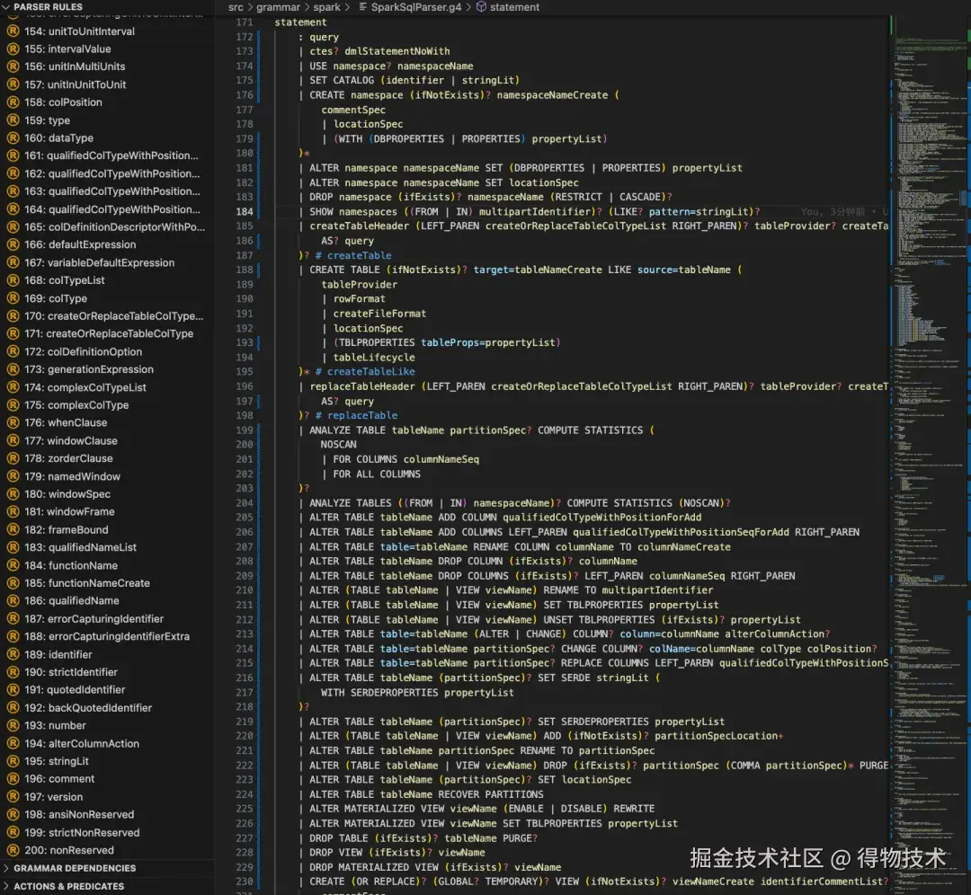Click '# replaceTable' label on line 198
971x895 pixels.
[356, 416]
